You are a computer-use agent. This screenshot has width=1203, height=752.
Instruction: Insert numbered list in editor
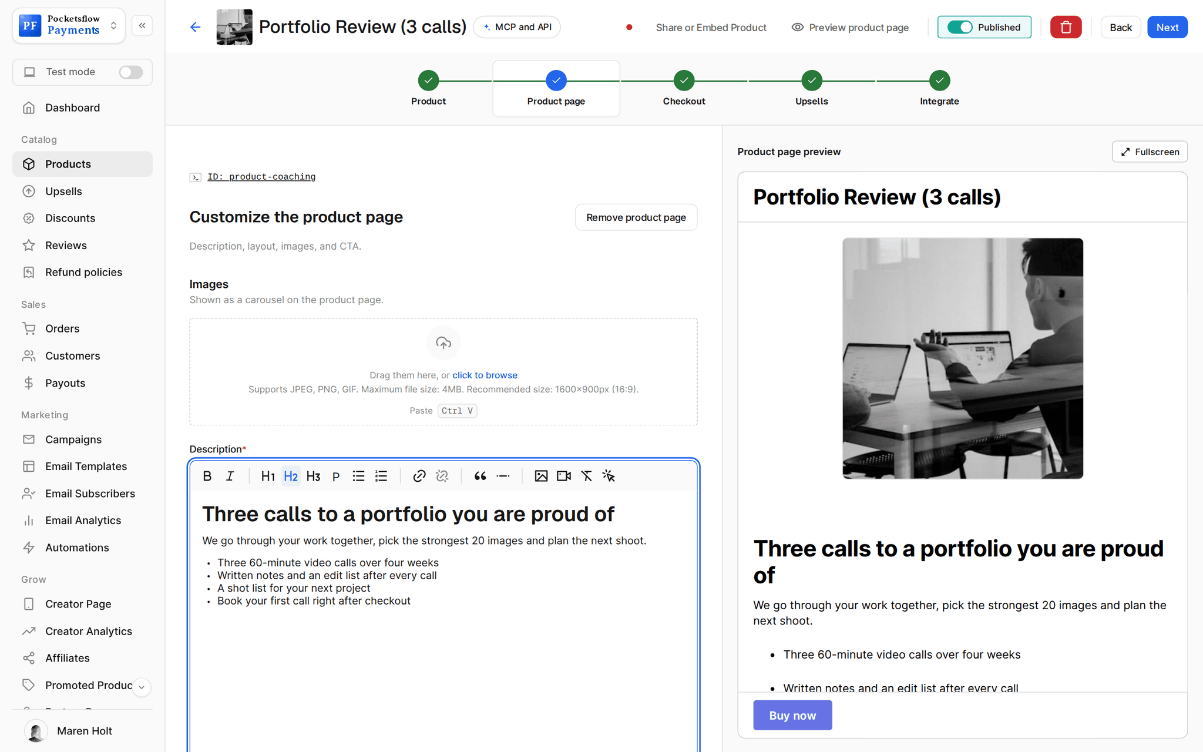pos(381,476)
